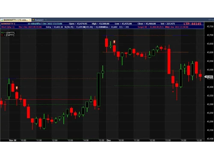Click the Short (Qty: 1) trade label
This screenshot has height=160, width=214.
point(8,27)
